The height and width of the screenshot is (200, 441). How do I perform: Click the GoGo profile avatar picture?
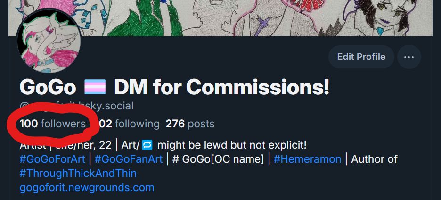point(49,41)
